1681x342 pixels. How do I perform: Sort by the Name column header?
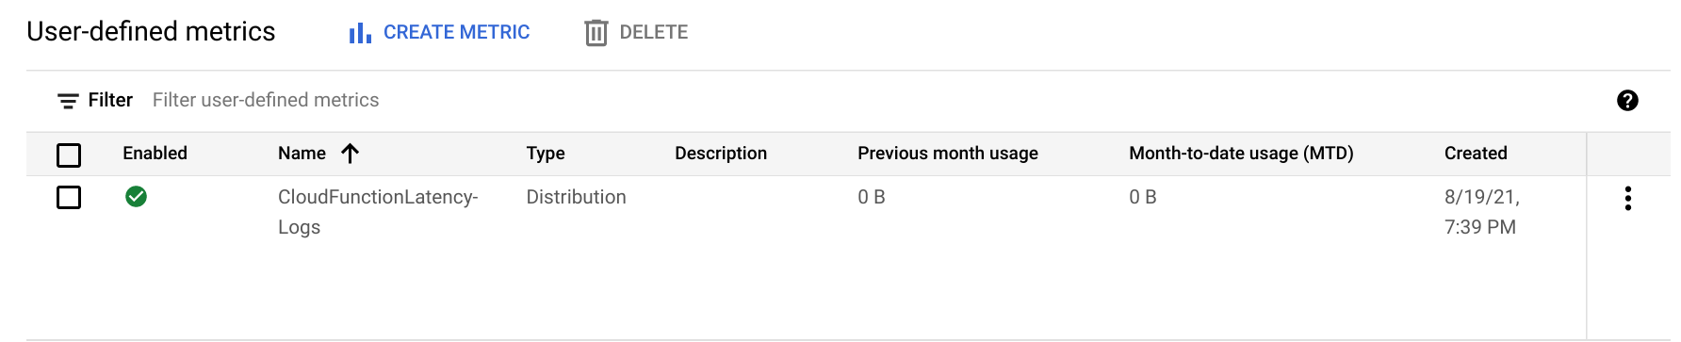(x=302, y=154)
